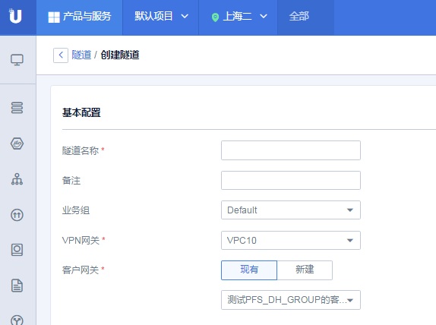This screenshot has height=325, width=436.
Task: Open the disk storage sidebar icon
Action: [x=17, y=250]
